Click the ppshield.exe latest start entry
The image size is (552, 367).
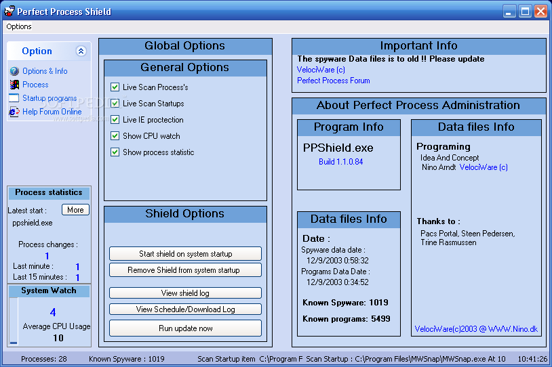coord(33,223)
